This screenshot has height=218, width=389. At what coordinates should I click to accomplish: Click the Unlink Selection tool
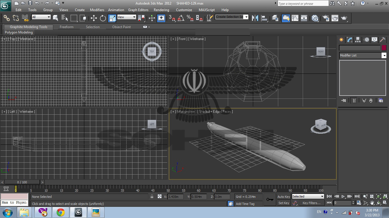click(x=16, y=18)
